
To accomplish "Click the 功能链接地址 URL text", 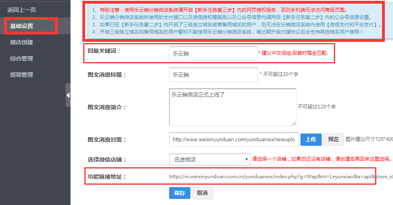I will click(x=272, y=177).
